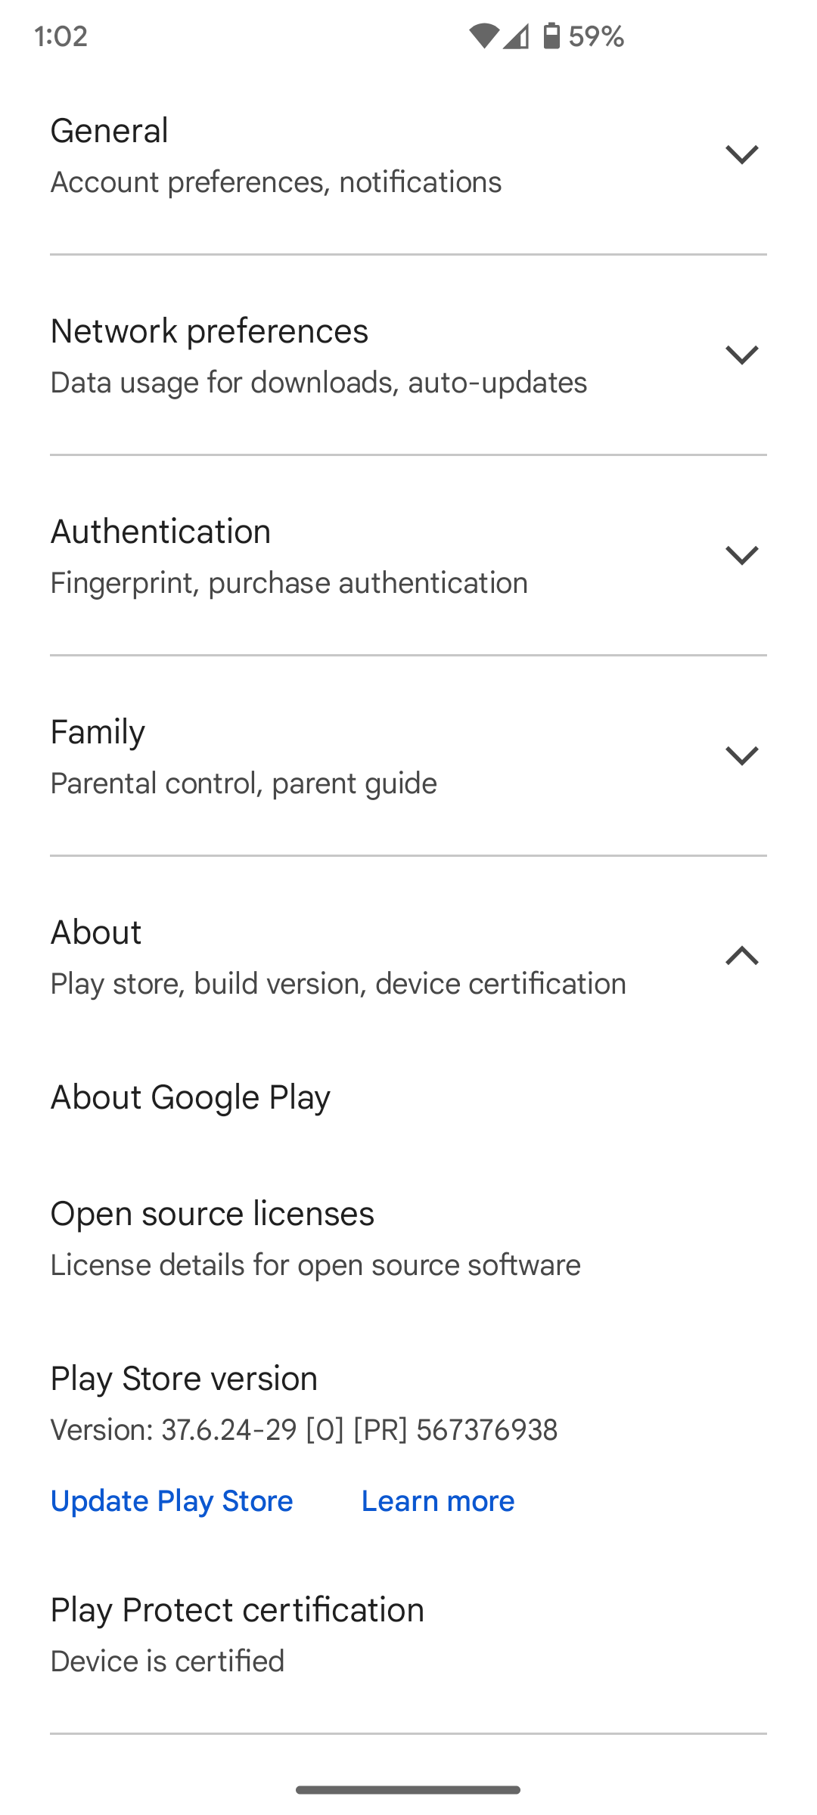The width and height of the screenshot is (817, 1815).
Task: Expand the General section chevron
Action: [741, 154]
